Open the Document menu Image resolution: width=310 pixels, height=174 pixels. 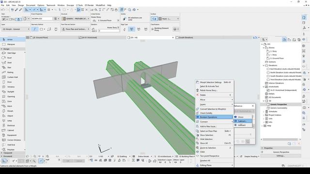click(31, 5)
